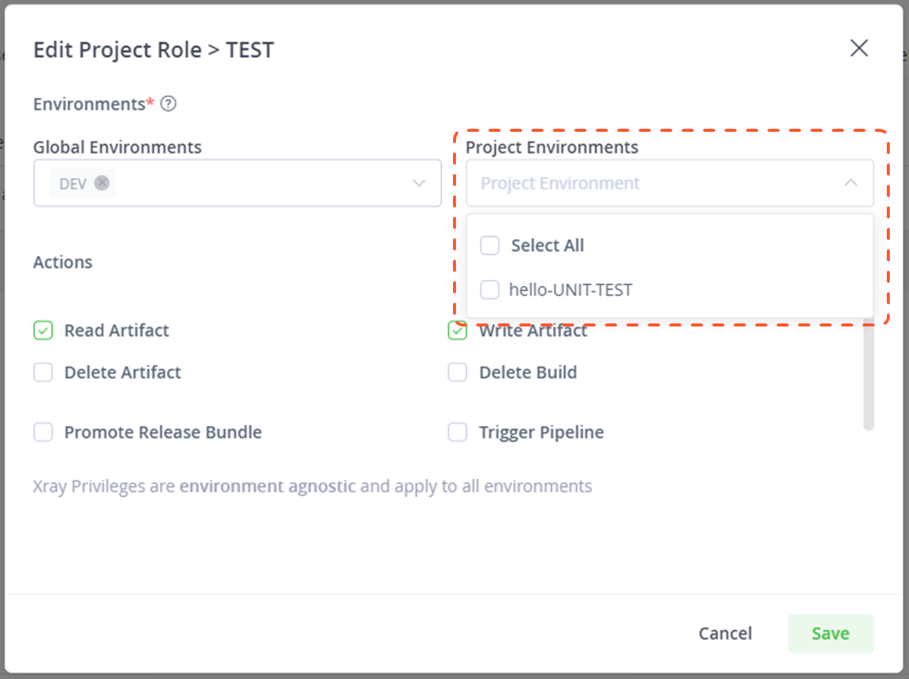Select the hello-UNIT-TEST option label
The width and height of the screenshot is (909, 679).
[570, 290]
